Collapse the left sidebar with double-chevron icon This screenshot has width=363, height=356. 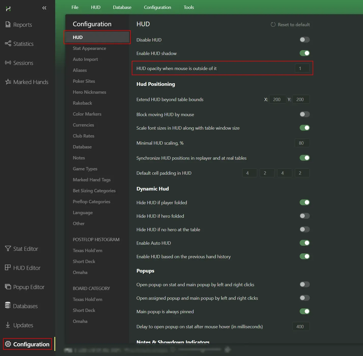[x=44, y=8]
